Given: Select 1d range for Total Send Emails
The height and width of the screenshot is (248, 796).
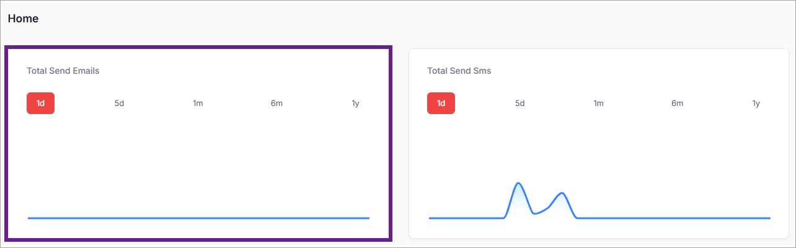Looking at the screenshot, I should (x=40, y=104).
